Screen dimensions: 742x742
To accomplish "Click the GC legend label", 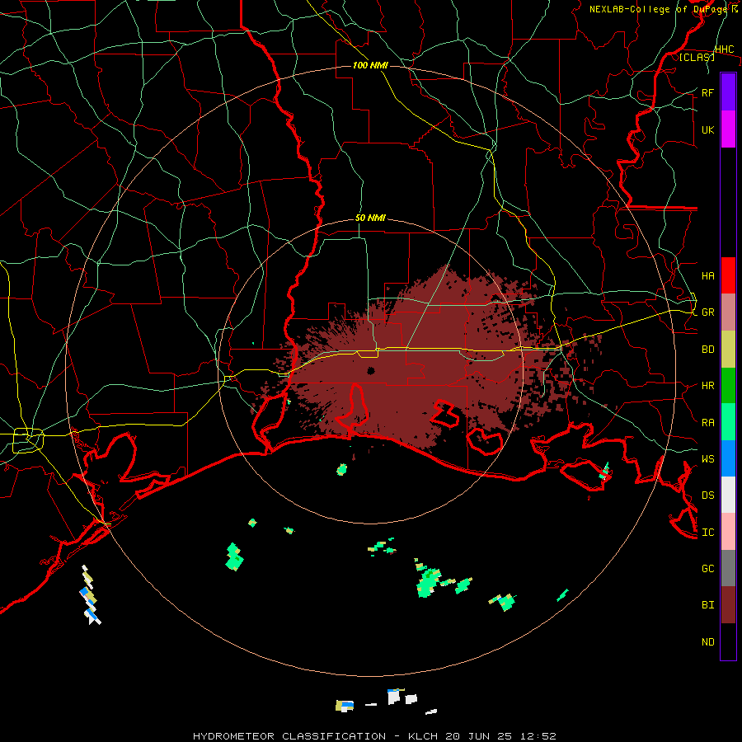I will click(707, 568).
